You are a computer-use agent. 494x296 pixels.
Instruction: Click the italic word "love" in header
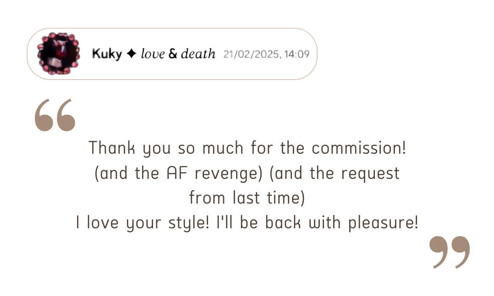click(152, 54)
